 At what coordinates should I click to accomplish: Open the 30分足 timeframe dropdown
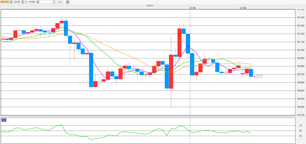click(x=19, y=2)
